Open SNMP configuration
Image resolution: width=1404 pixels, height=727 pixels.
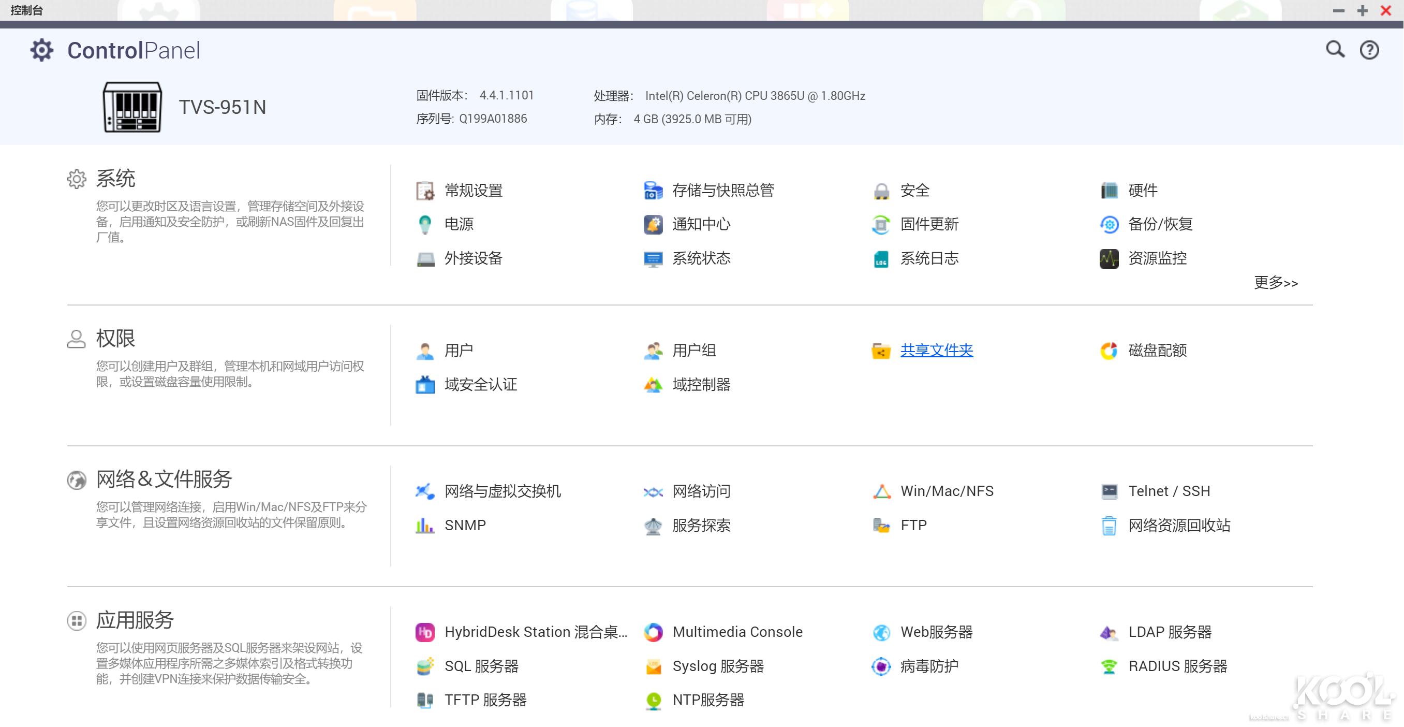(x=464, y=525)
